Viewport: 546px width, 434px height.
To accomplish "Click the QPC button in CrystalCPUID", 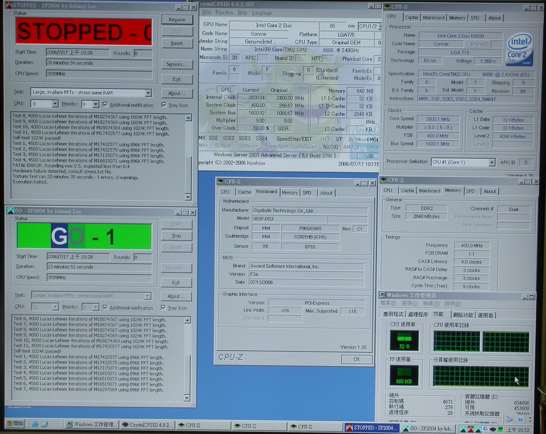I will pyautogui.click(x=226, y=90).
